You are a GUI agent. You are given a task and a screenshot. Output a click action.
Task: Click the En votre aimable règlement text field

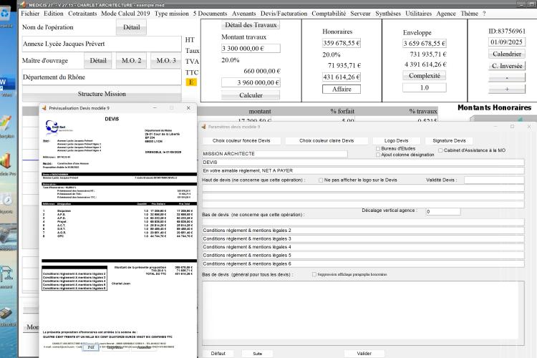[x=363, y=170]
